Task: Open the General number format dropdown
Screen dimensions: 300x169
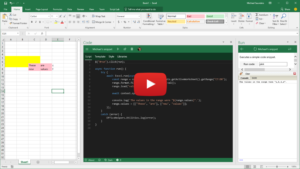Action: tap(139, 16)
